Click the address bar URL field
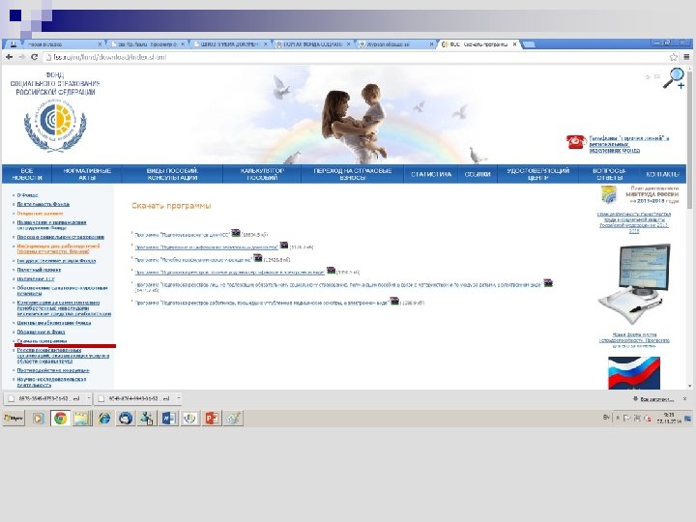The image size is (696, 522). coord(355,57)
